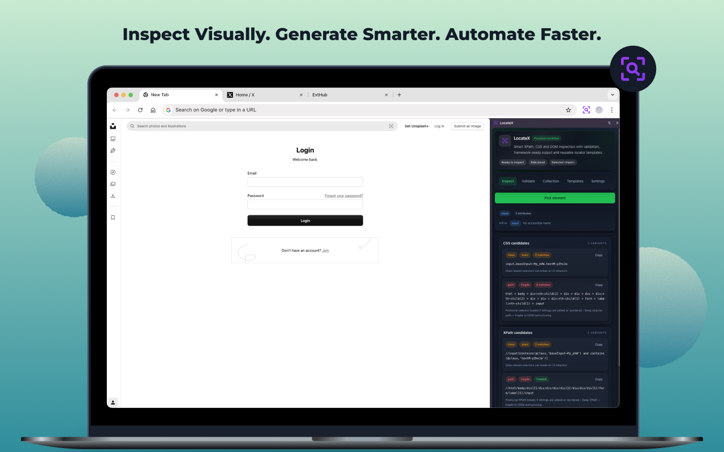Click the browser back arrow
724x452 pixels.
click(x=115, y=110)
